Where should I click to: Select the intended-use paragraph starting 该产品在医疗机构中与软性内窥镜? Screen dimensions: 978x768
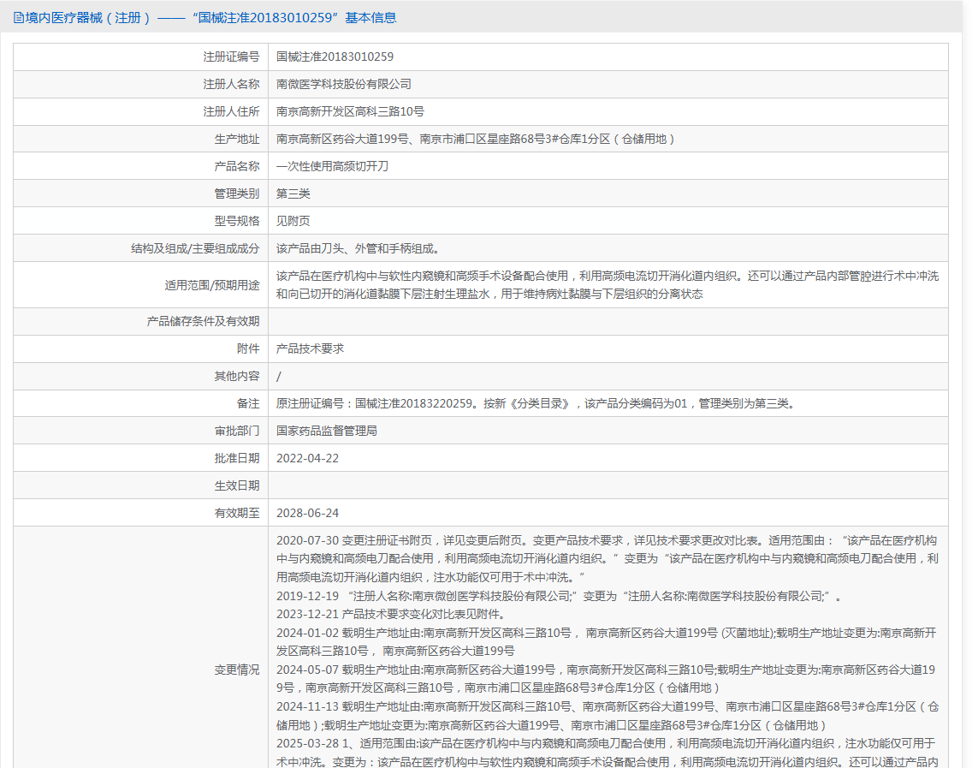click(608, 285)
